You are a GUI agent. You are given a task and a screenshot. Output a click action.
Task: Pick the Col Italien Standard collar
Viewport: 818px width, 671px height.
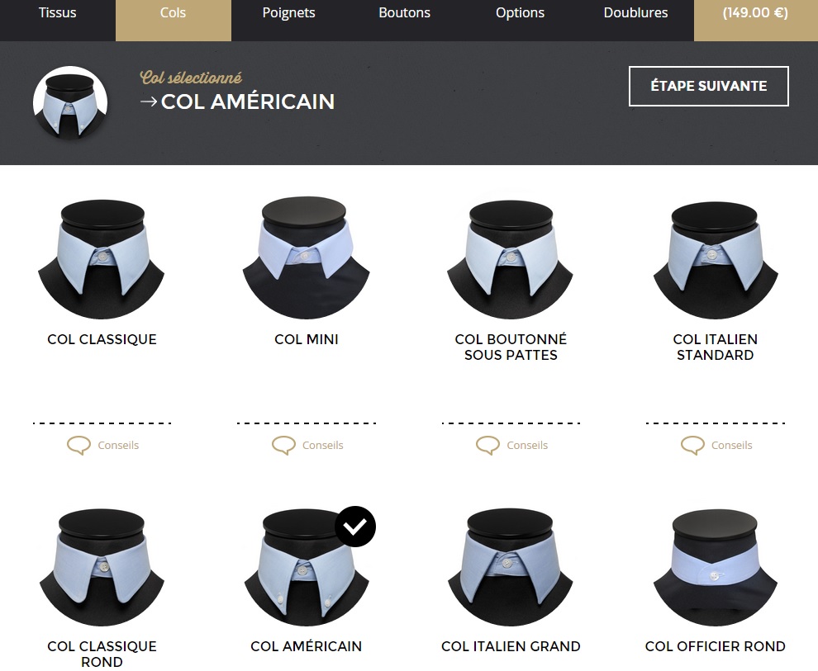coord(716,259)
